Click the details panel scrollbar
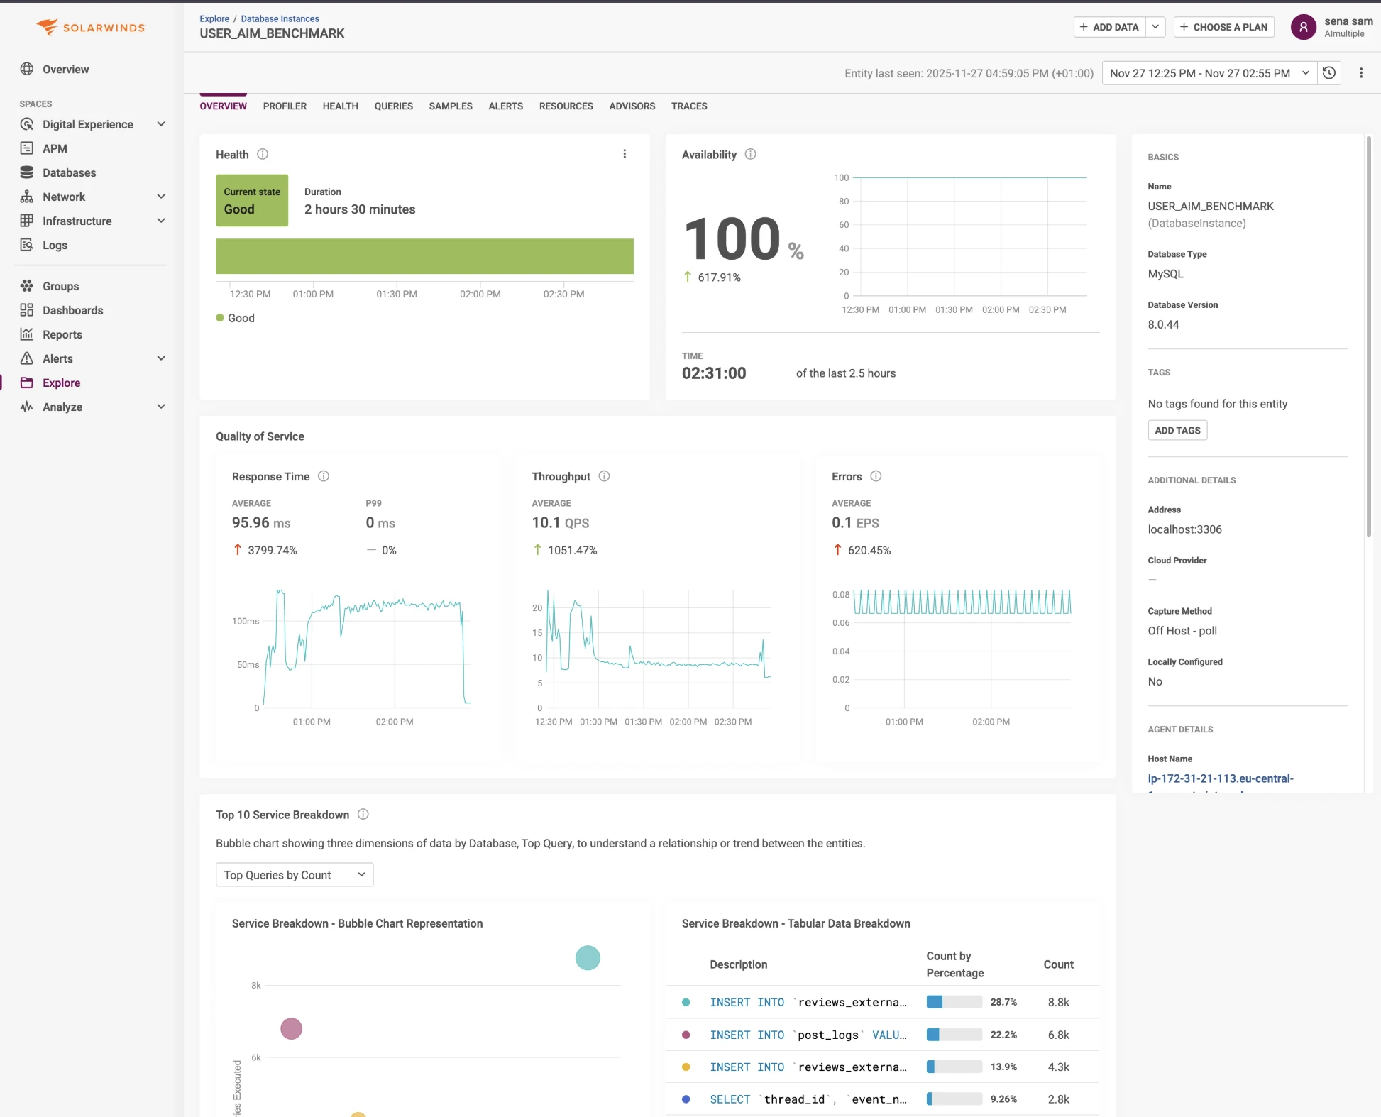Viewport: 1381px width, 1117px height. click(1368, 337)
